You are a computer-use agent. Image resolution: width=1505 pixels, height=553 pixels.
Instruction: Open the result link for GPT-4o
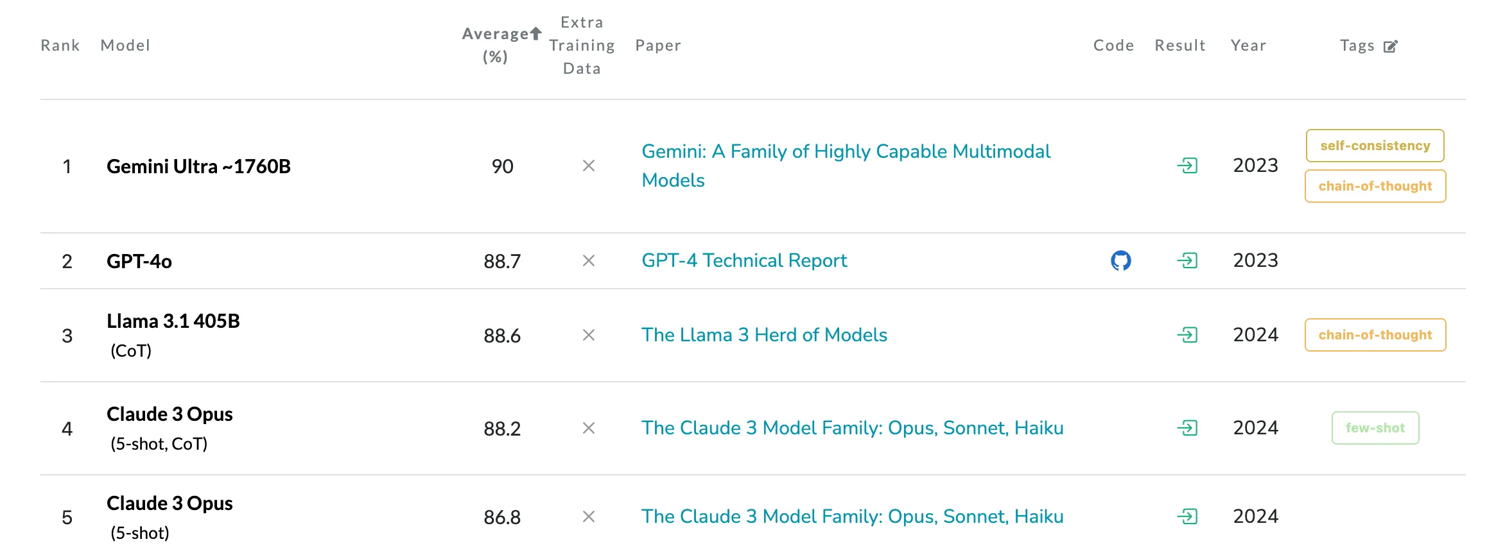(1188, 260)
